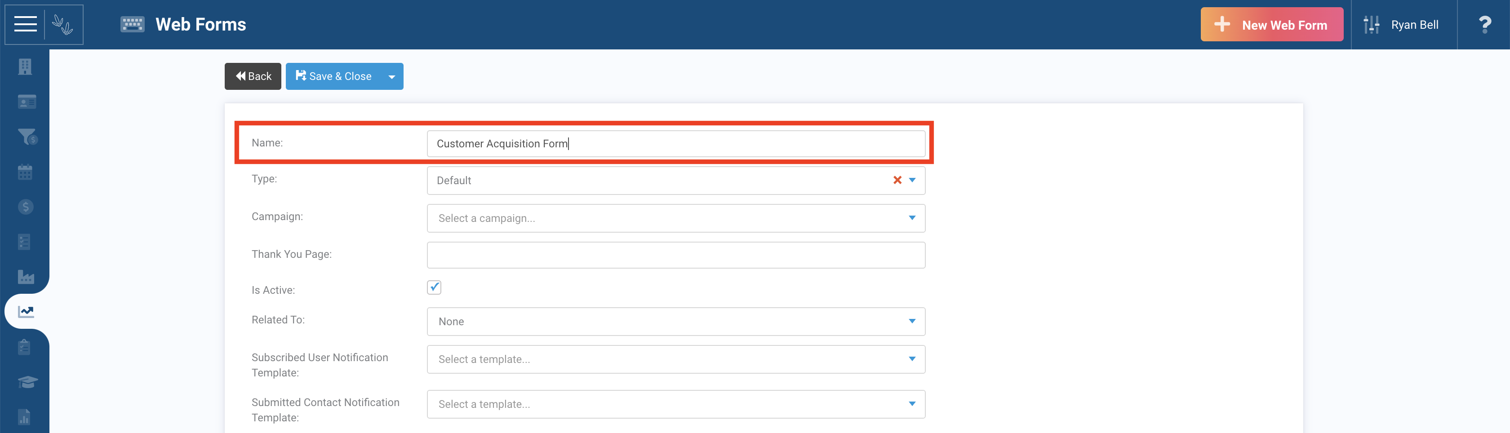The image size is (1510, 433).
Task: Click the Campaign: label
Action: pyautogui.click(x=277, y=217)
